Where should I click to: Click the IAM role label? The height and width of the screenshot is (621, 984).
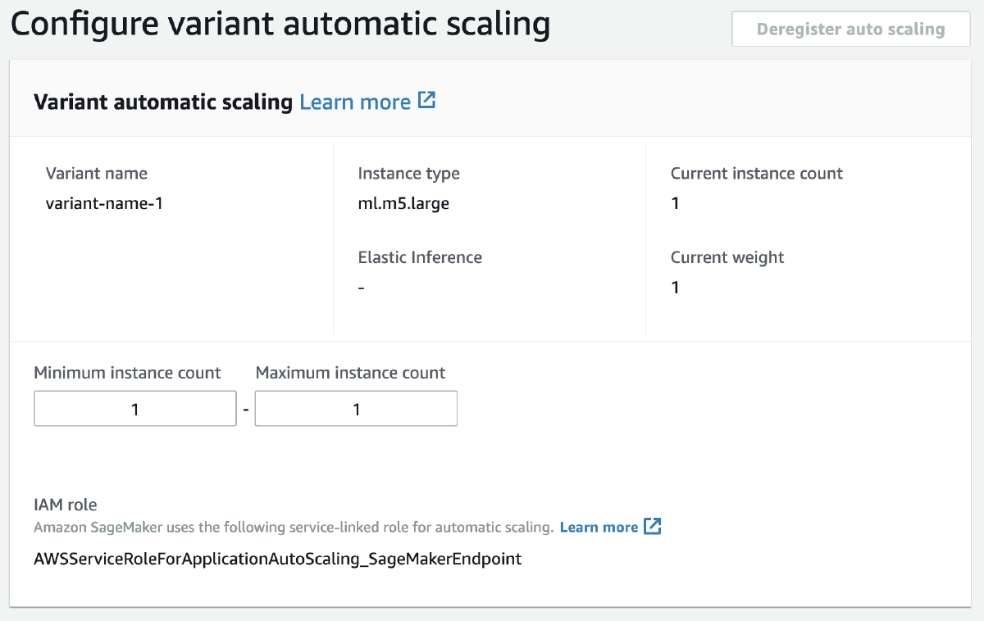66,505
